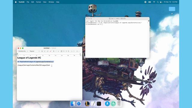Open the Apple menu

pos(16,2)
